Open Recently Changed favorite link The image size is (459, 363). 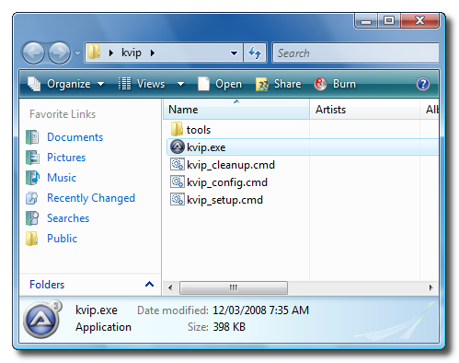91,198
